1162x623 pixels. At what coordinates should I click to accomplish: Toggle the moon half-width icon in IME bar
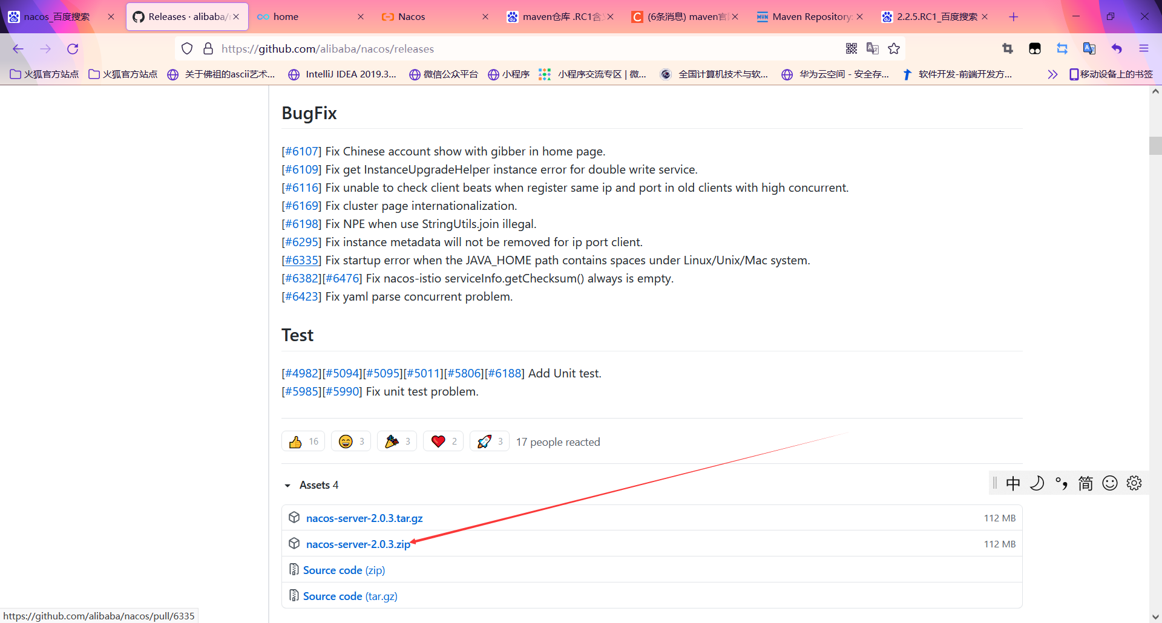(1037, 483)
